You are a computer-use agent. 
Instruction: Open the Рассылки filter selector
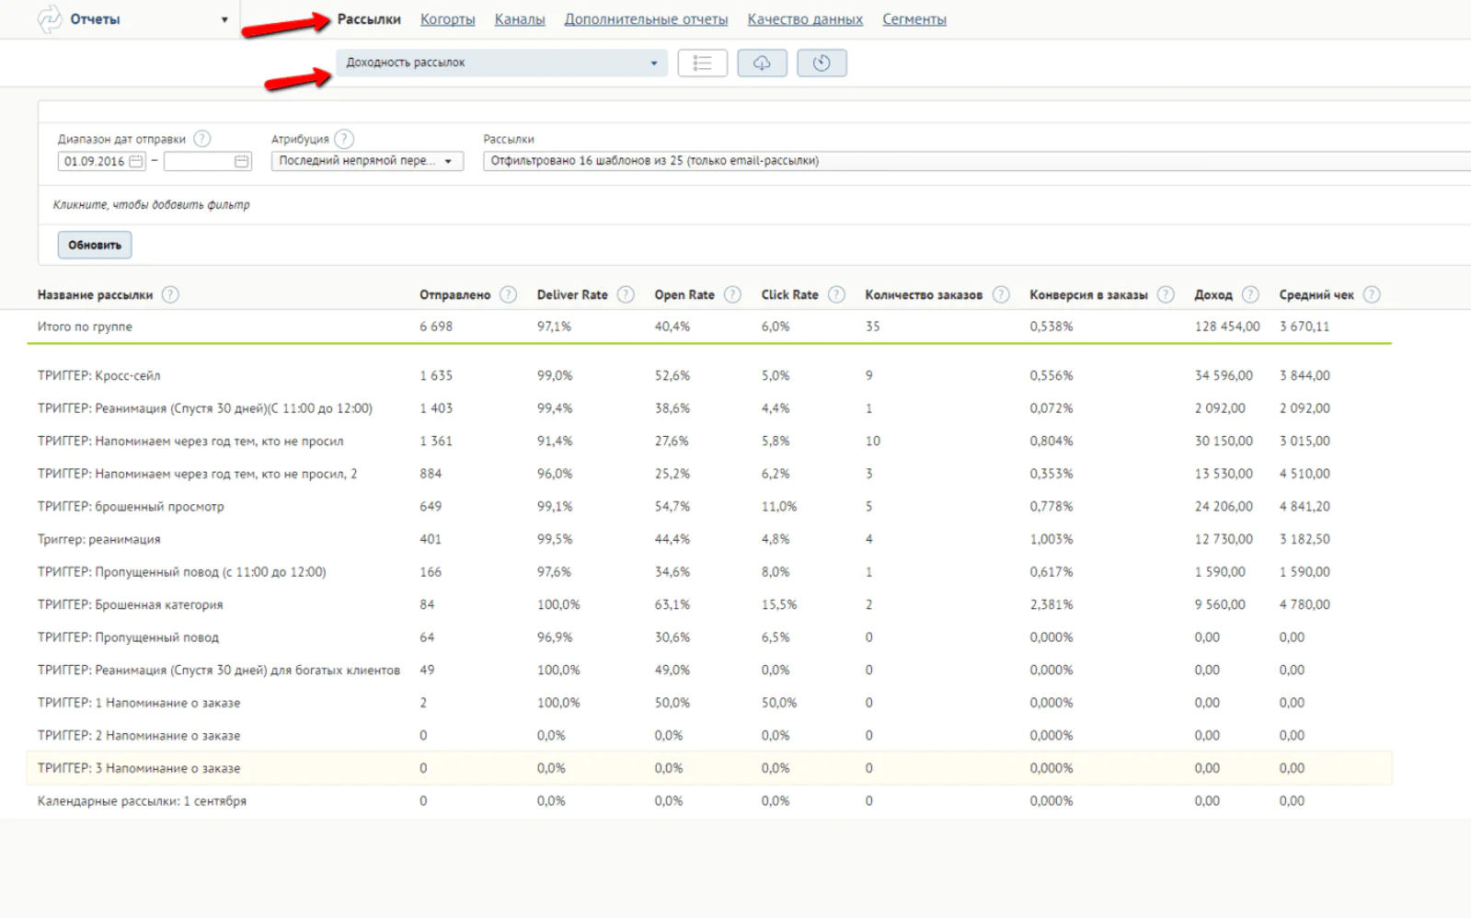pos(977,161)
